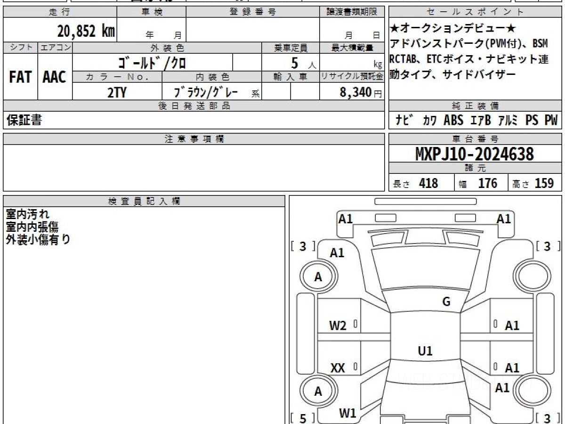Select the アルミ equipment item
Viewport: 565px width, 424px height.
(x=508, y=121)
